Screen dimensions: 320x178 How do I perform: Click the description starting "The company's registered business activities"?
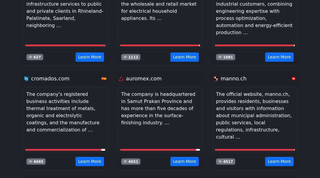click(63, 112)
